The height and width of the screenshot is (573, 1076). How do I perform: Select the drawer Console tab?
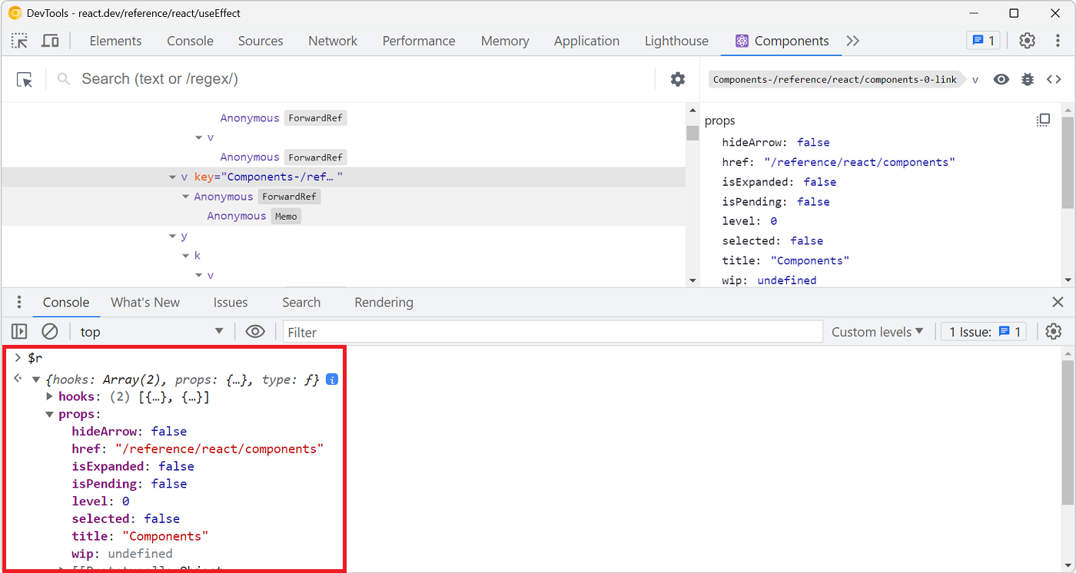point(66,303)
